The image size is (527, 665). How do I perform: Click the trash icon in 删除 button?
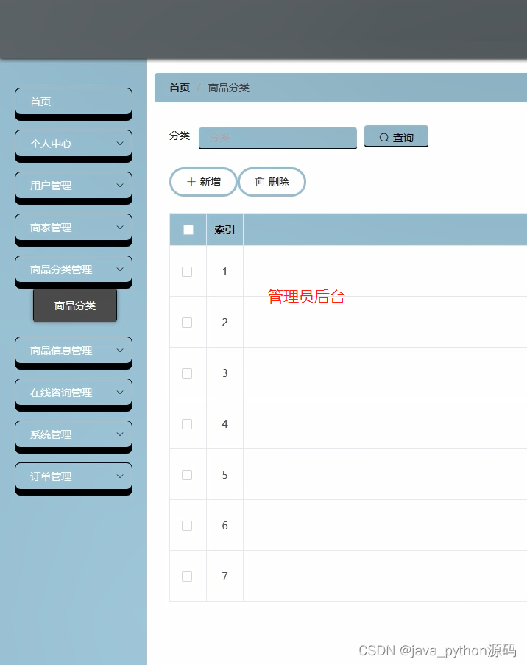tap(260, 182)
